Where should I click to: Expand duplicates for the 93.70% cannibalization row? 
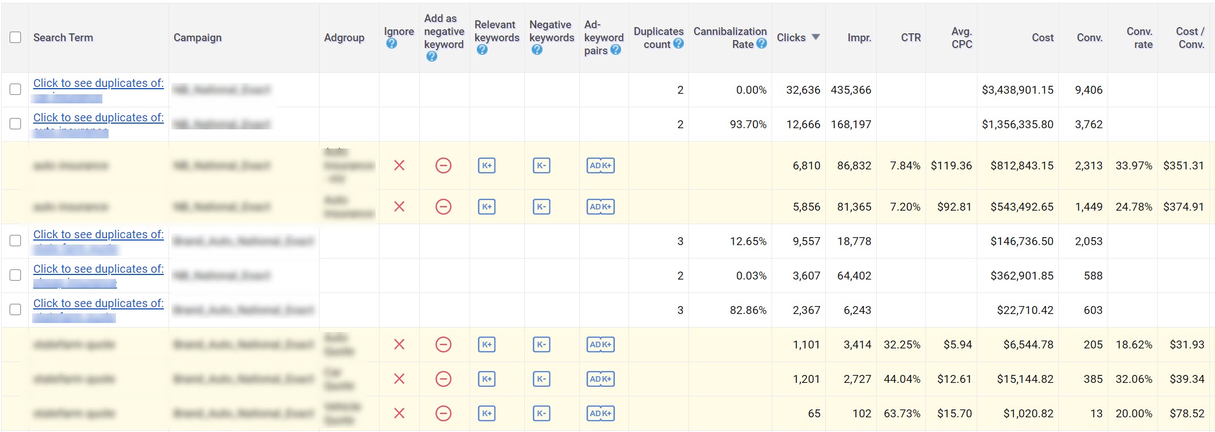pyautogui.click(x=98, y=117)
